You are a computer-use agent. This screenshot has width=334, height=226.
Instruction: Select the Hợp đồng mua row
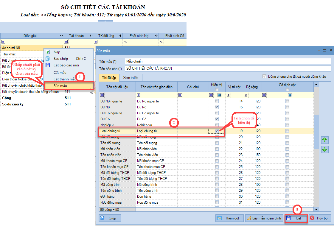[206, 202]
